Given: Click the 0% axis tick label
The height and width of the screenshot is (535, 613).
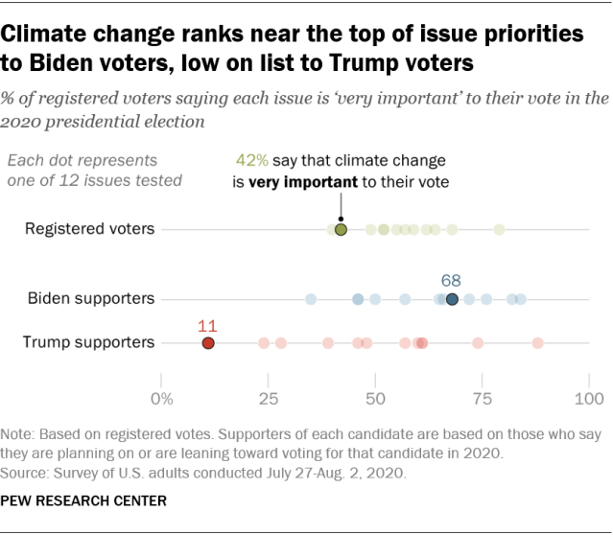Looking at the screenshot, I should [162, 398].
